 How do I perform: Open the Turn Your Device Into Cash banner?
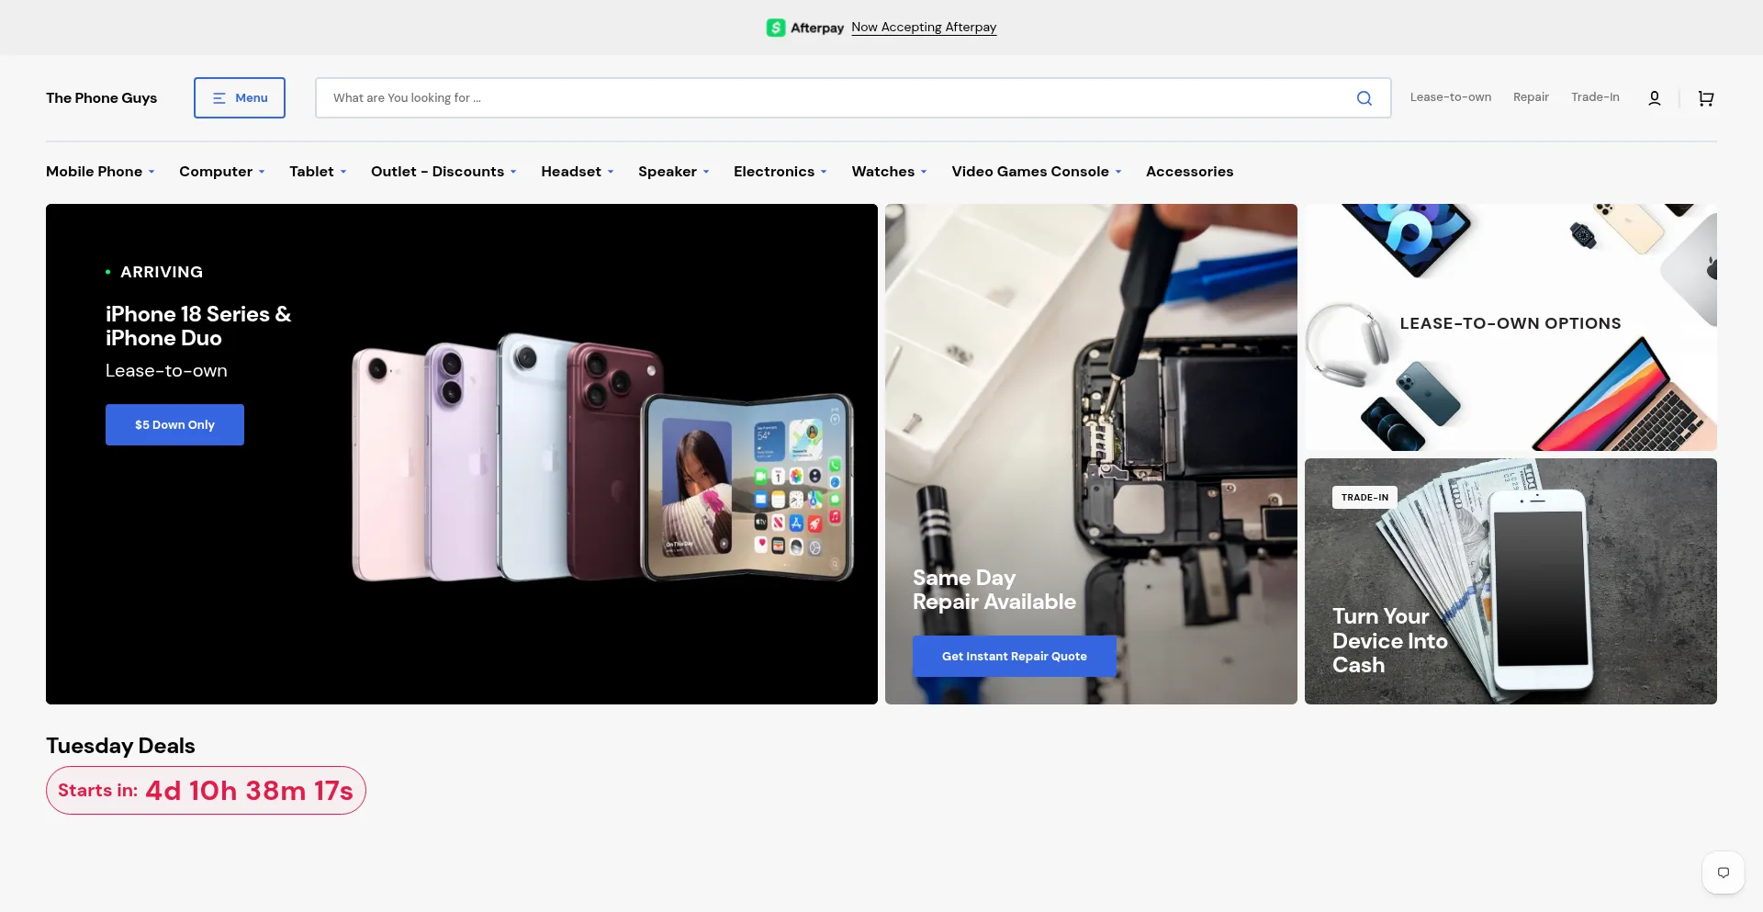click(x=1510, y=581)
